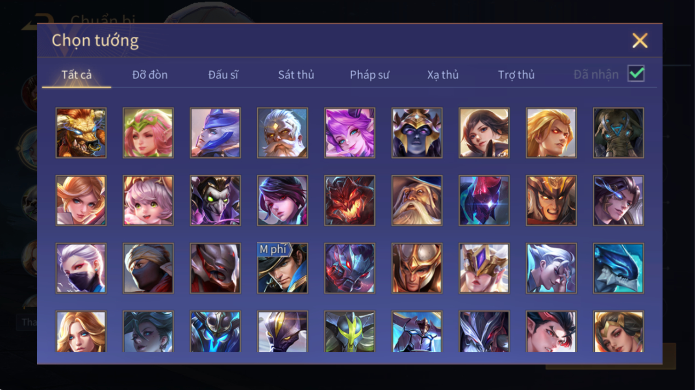Open the Trợ thủ tab

coord(516,75)
